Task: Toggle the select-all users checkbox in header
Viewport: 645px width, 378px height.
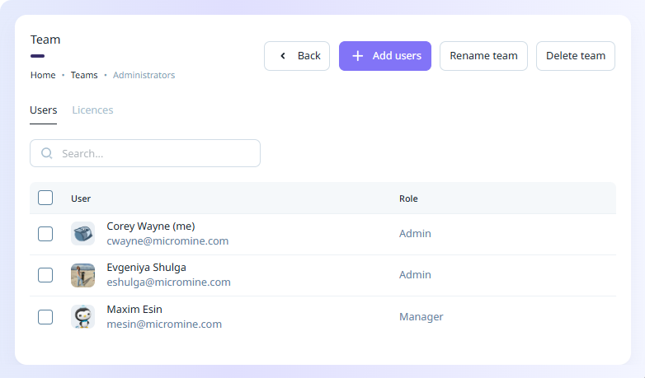Action: pyautogui.click(x=45, y=198)
